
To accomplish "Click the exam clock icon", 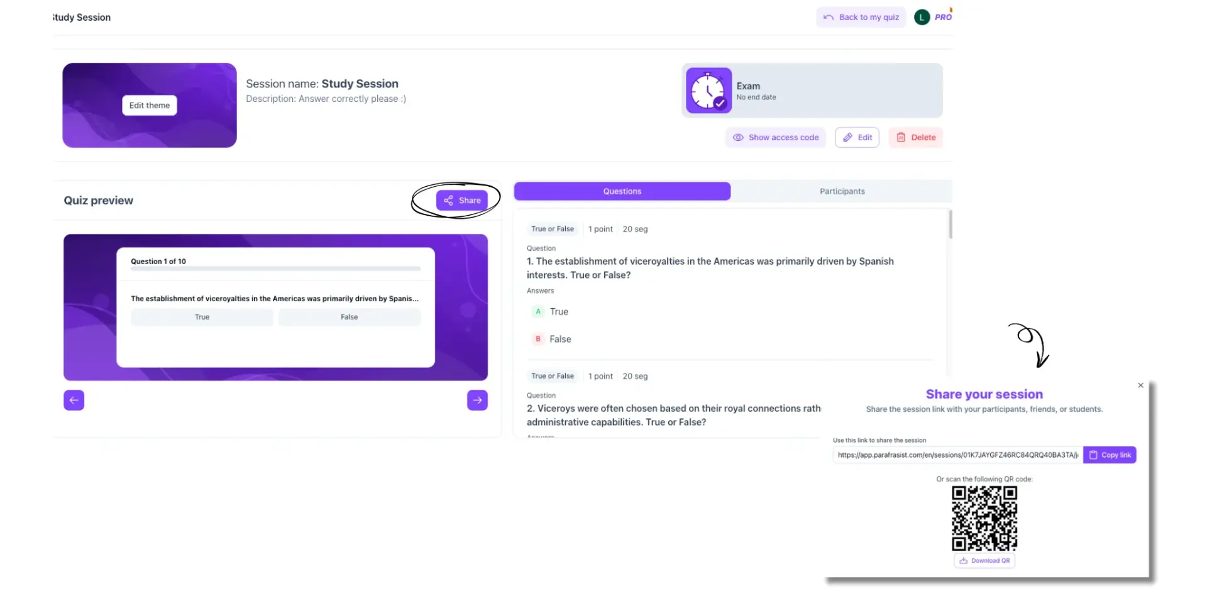I will click(708, 91).
